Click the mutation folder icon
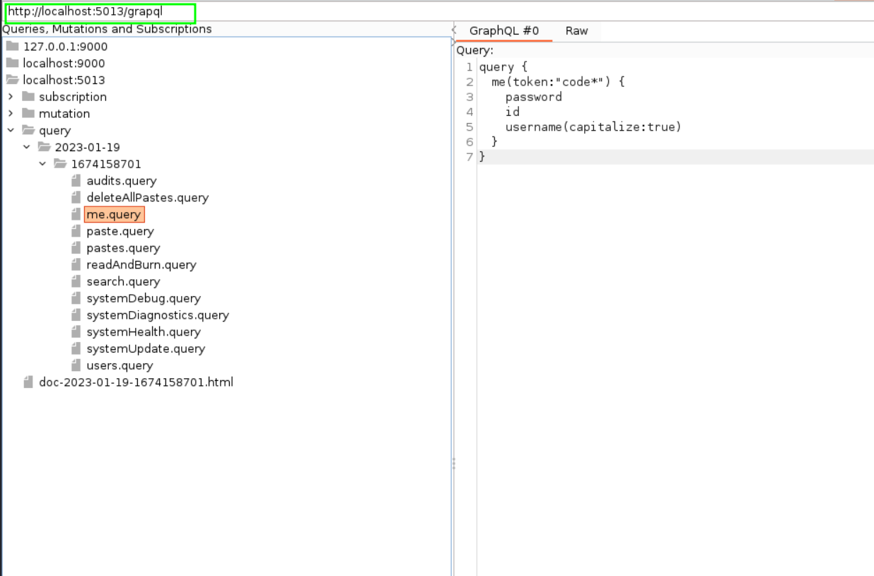The image size is (874, 576). [x=28, y=114]
